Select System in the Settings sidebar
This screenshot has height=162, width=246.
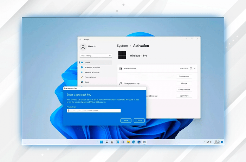pos(87,63)
